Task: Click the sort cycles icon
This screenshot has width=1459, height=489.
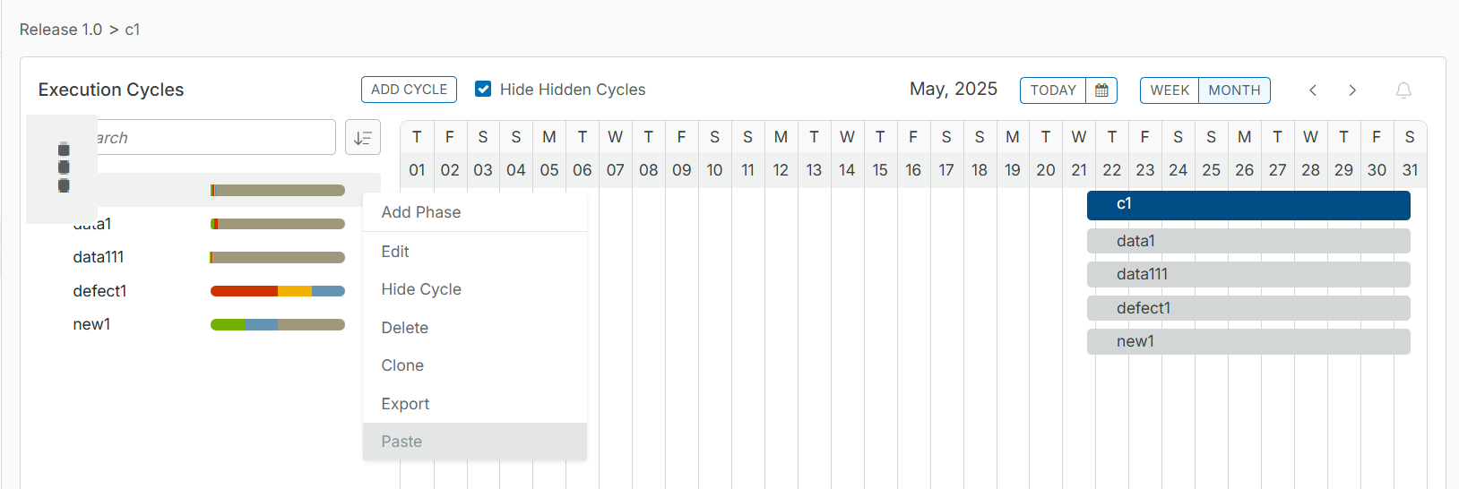Action: (x=363, y=138)
